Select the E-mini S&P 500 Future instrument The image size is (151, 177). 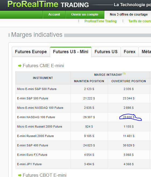(x=33, y=98)
